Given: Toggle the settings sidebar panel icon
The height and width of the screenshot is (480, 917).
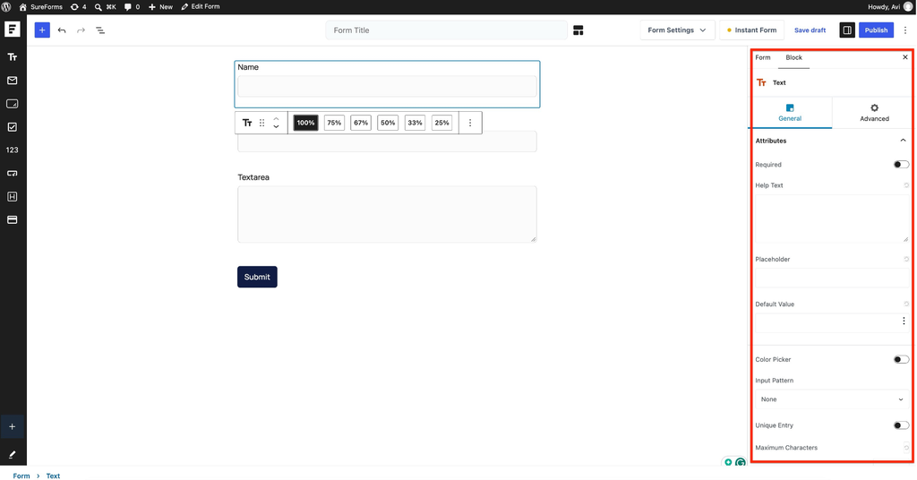Looking at the screenshot, I should [x=847, y=30].
